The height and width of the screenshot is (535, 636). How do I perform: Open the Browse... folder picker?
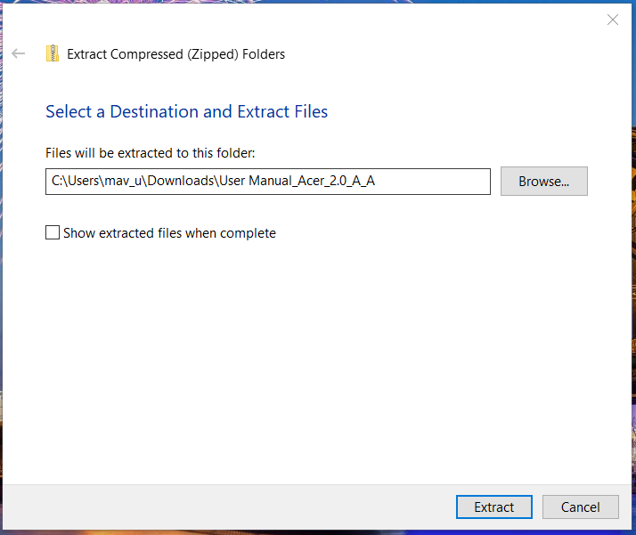tap(543, 182)
